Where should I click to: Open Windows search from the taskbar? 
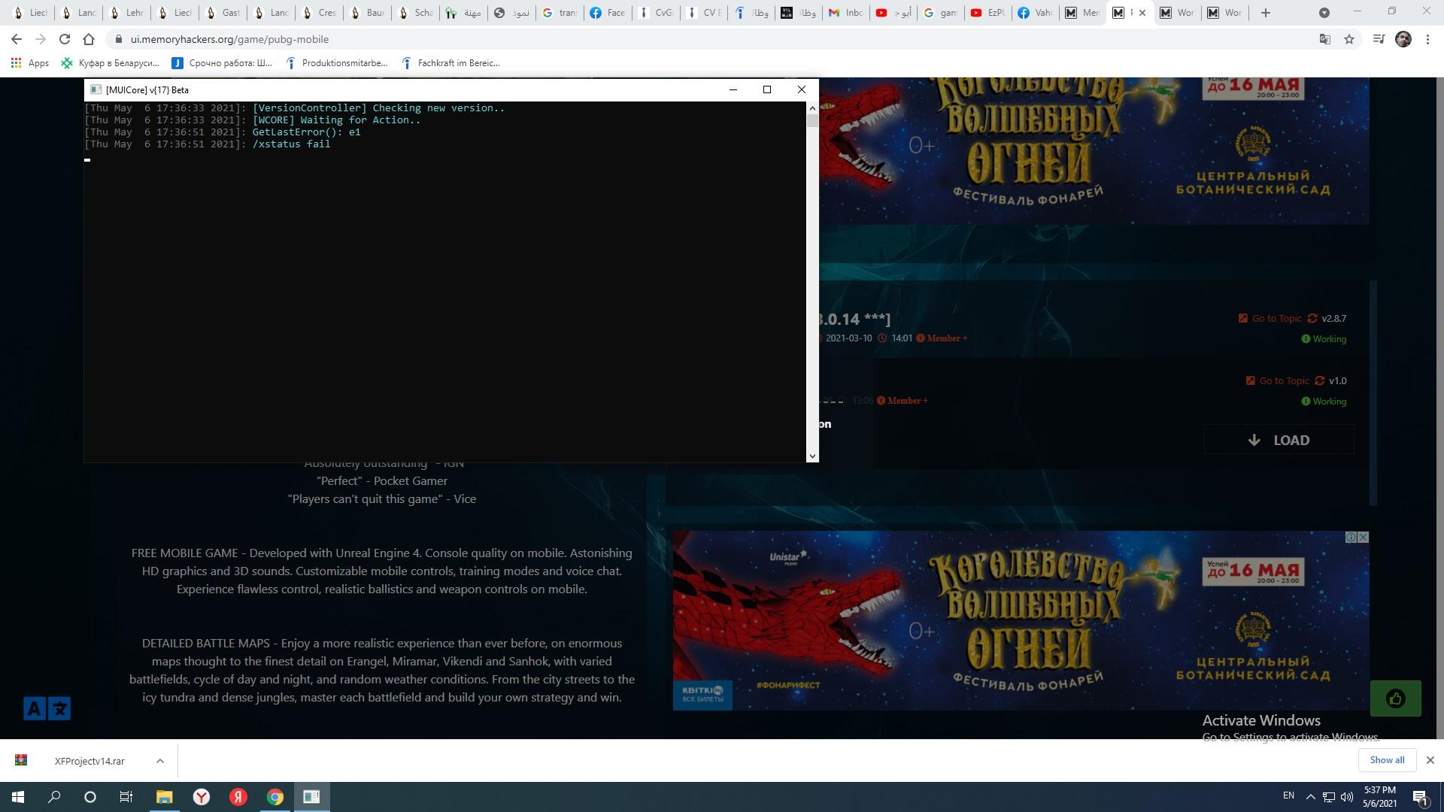tap(54, 797)
